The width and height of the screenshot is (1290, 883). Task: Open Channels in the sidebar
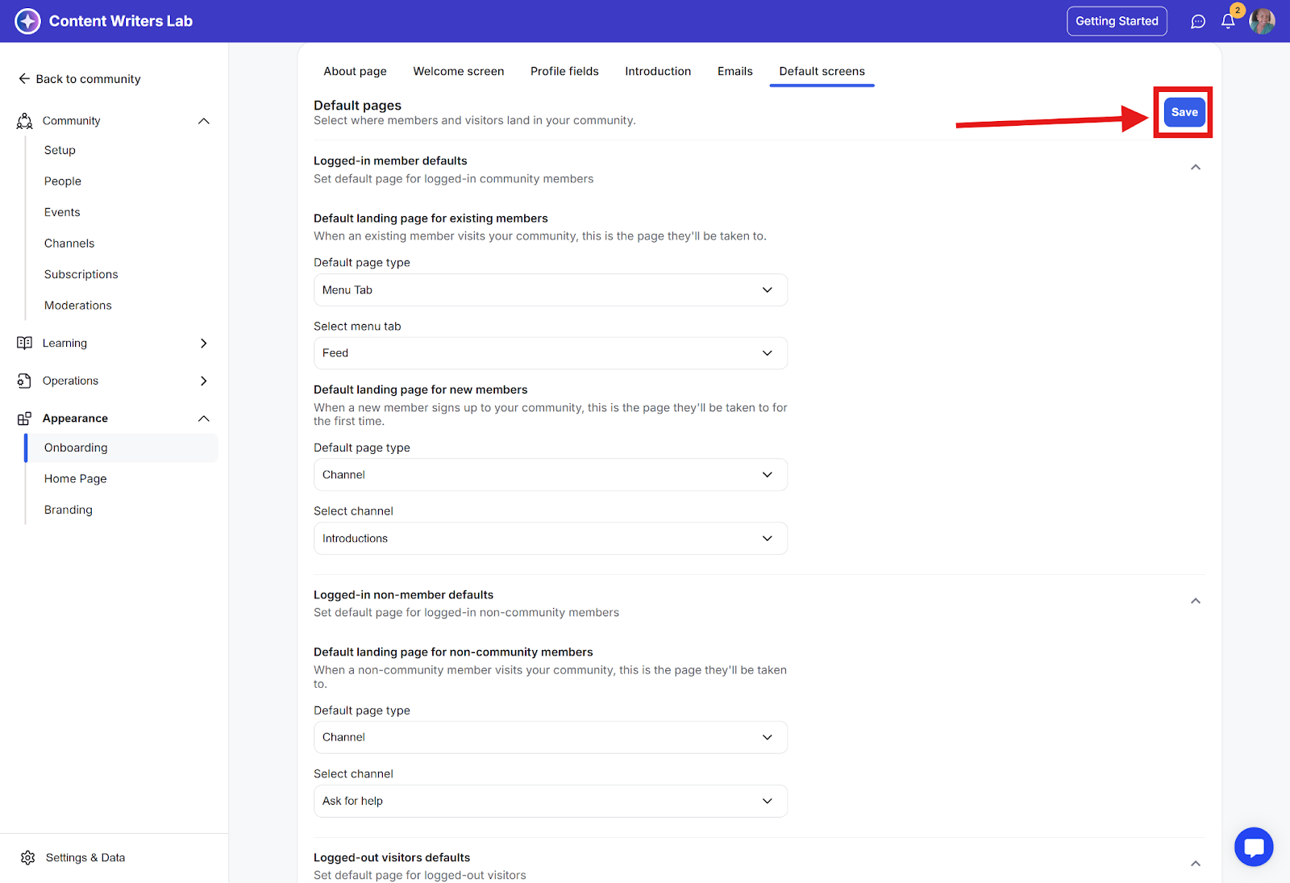click(69, 244)
